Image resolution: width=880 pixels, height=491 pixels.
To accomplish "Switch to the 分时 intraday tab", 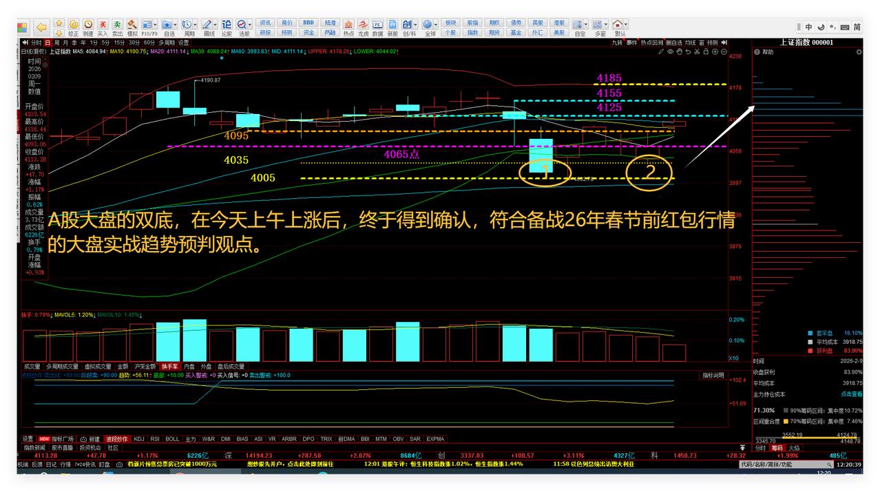I will pos(36,43).
